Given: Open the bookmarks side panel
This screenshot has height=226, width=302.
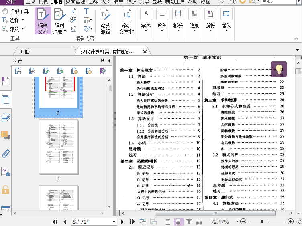Looking at the screenshot, I should pos(6,81).
